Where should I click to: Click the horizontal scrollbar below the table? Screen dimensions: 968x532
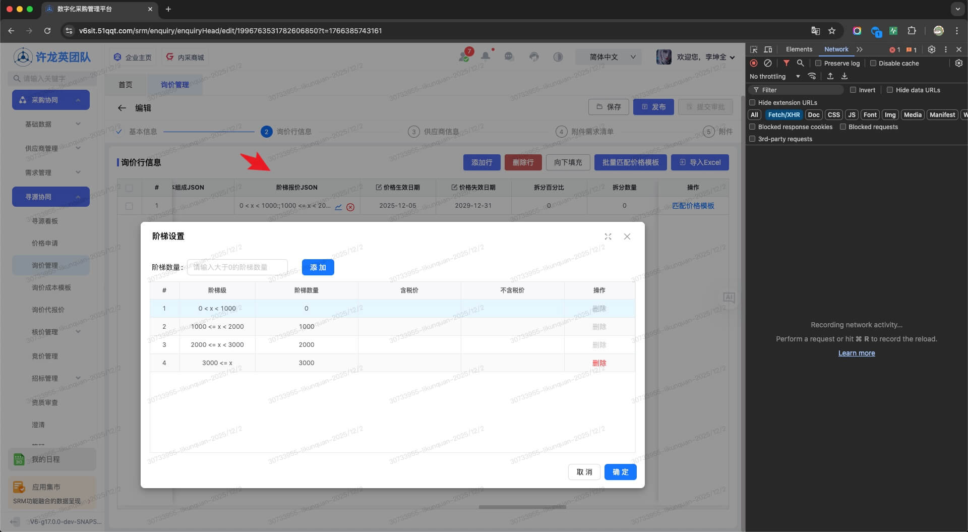point(522,507)
